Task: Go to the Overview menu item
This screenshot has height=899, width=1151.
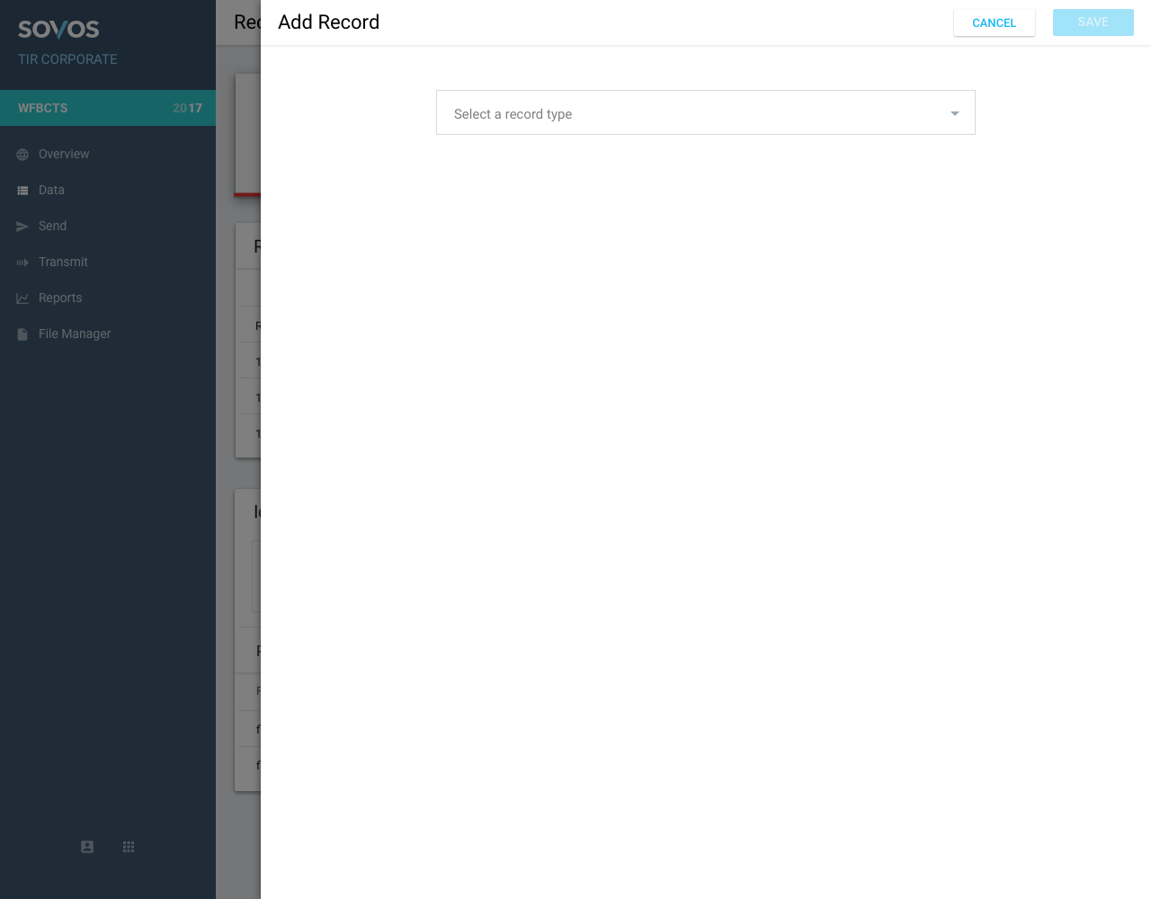Action: [64, 155]
